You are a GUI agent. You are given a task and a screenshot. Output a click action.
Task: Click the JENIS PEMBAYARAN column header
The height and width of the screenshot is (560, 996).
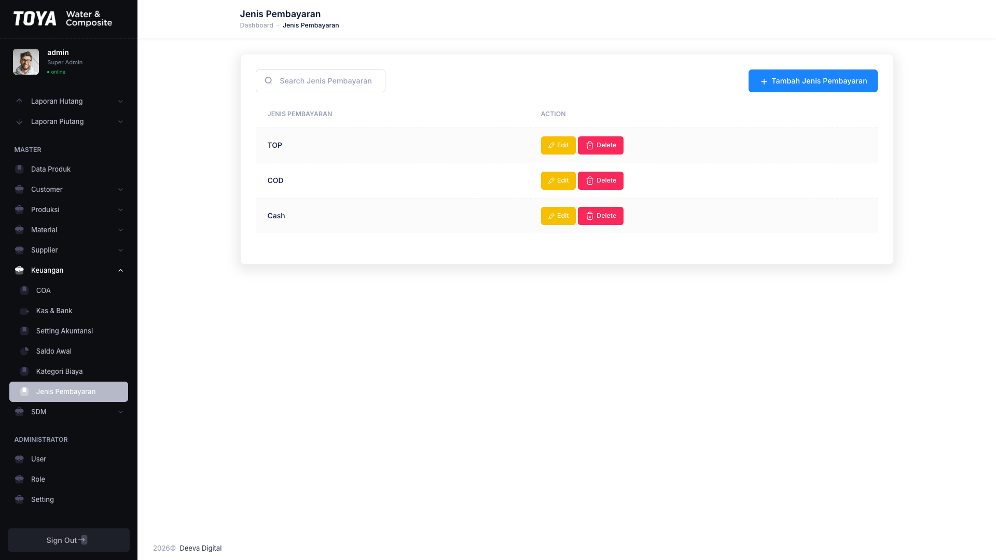coord(300,114)
